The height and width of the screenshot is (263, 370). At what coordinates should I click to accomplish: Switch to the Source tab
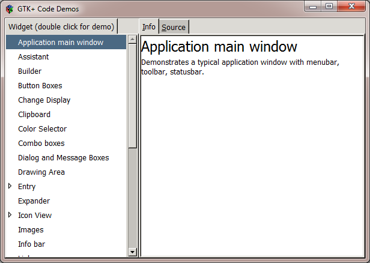pyautogui.click(x=174, y=27)
